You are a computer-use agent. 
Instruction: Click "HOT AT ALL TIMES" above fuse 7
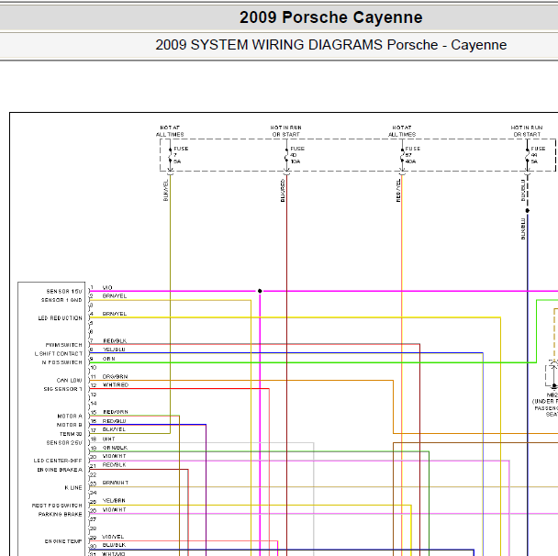click(x=170, y=131)
